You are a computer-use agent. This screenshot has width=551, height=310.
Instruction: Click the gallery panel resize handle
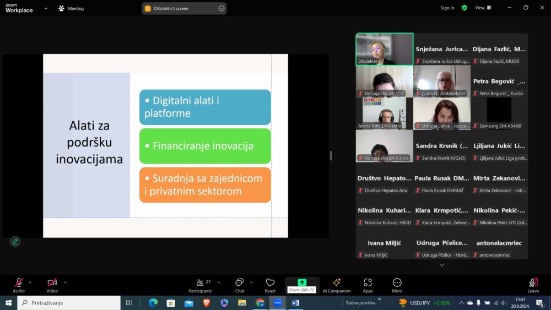tap(331, 155)
